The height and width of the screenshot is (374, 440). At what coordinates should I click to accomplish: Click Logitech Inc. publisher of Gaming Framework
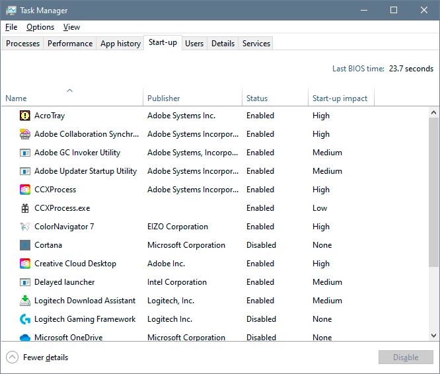pyautogui.click(x=170, y=319)
